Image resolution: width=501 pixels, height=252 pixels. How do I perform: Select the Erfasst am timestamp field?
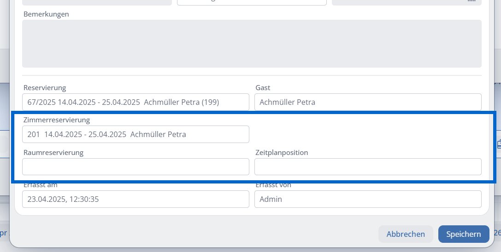click(x=136, y=199)
